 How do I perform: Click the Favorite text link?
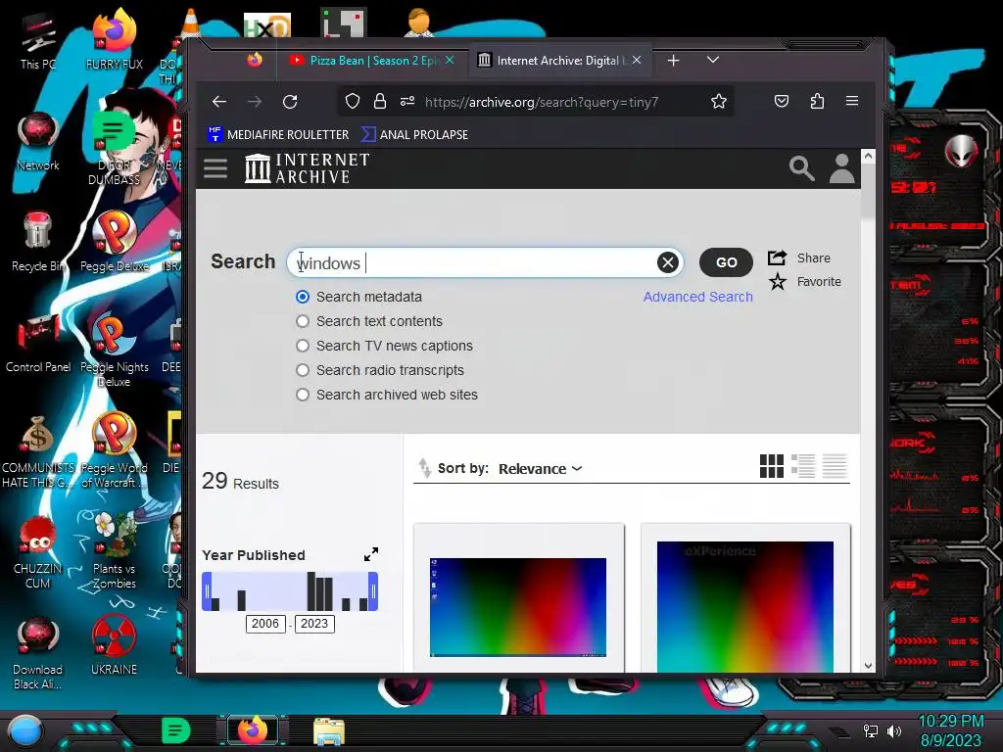[819, 281]
